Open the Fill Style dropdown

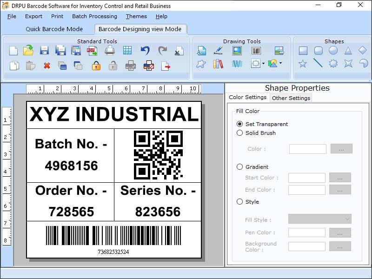[x=320, y=219]
